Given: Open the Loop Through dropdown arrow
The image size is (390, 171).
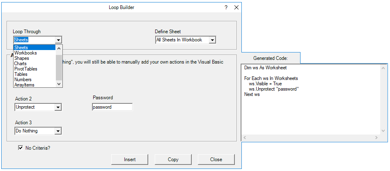Looking at the screenshot, I should 59,40.
